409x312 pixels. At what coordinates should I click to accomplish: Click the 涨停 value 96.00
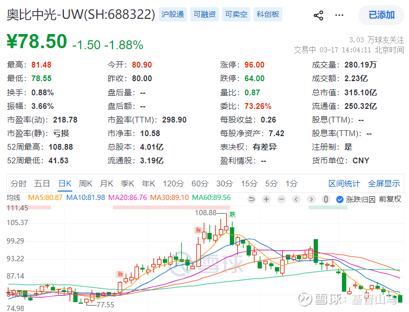(x=255, y=64)
